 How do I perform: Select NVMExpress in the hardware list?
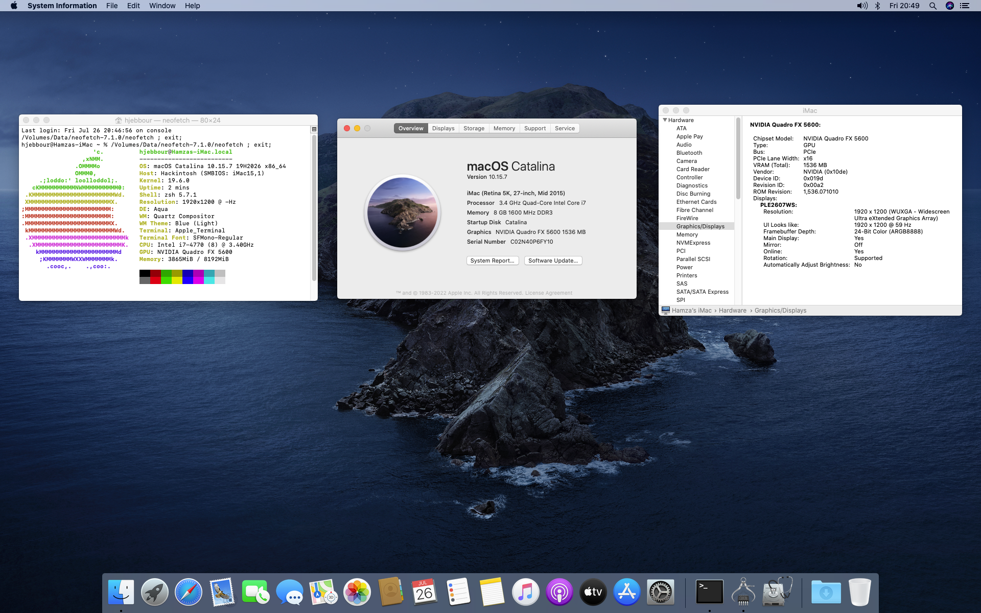(693, 243)
